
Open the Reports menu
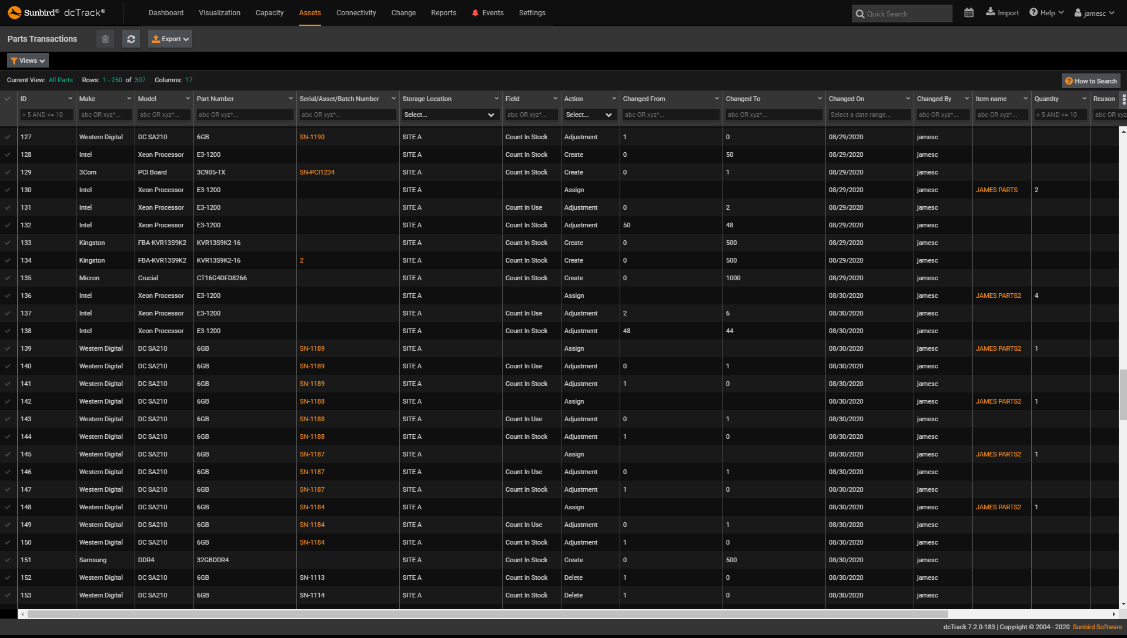(x=443, y=12)
